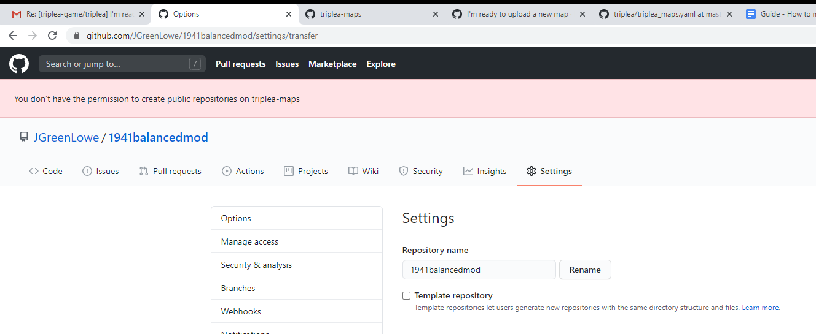Click the Repository name text field

tap(479, 270)
